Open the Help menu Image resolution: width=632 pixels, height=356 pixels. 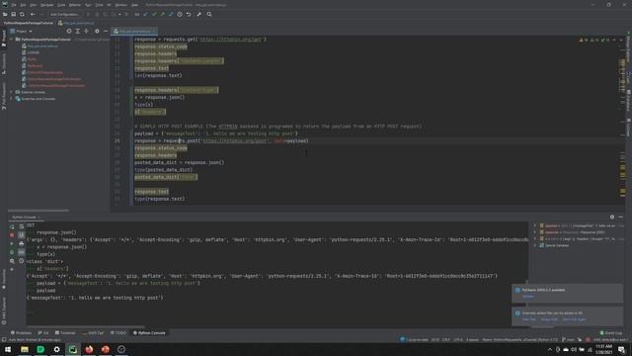pyautogui.click(x=134, y=5)
